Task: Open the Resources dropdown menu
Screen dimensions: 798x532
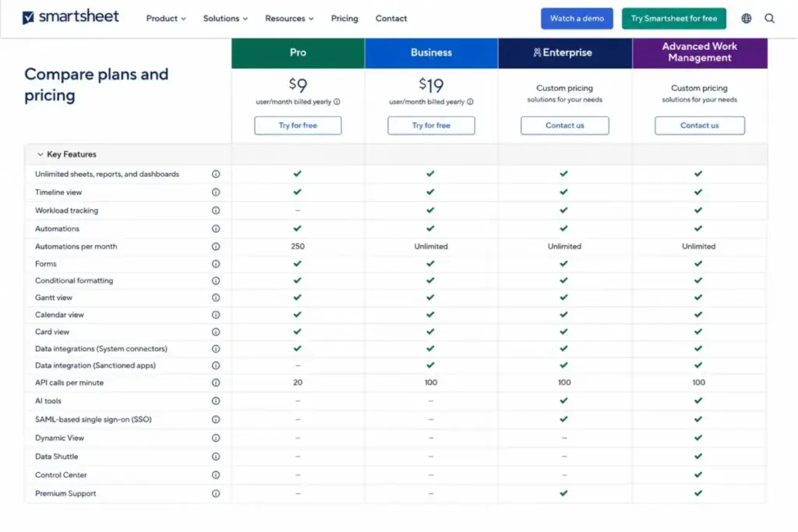Action: [x=289, y=19]
